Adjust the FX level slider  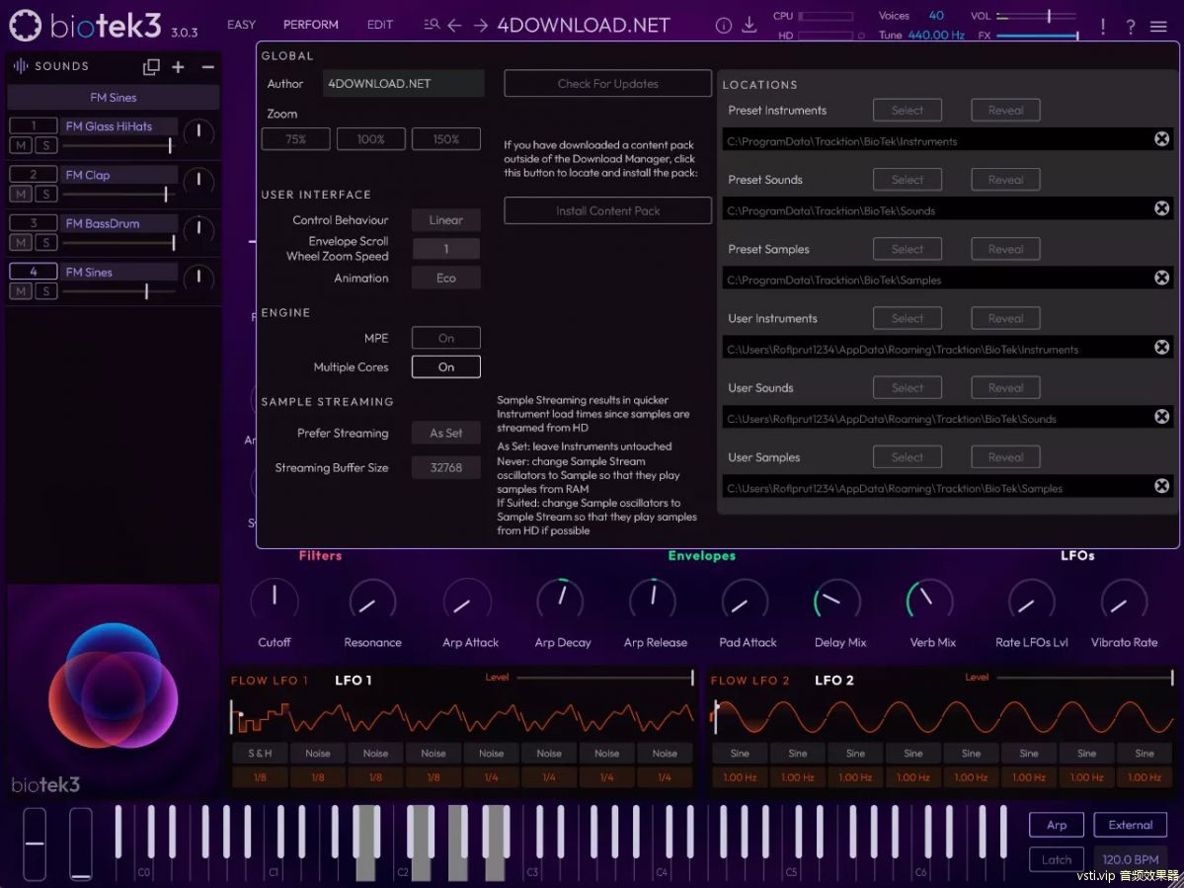(1037, 36)
